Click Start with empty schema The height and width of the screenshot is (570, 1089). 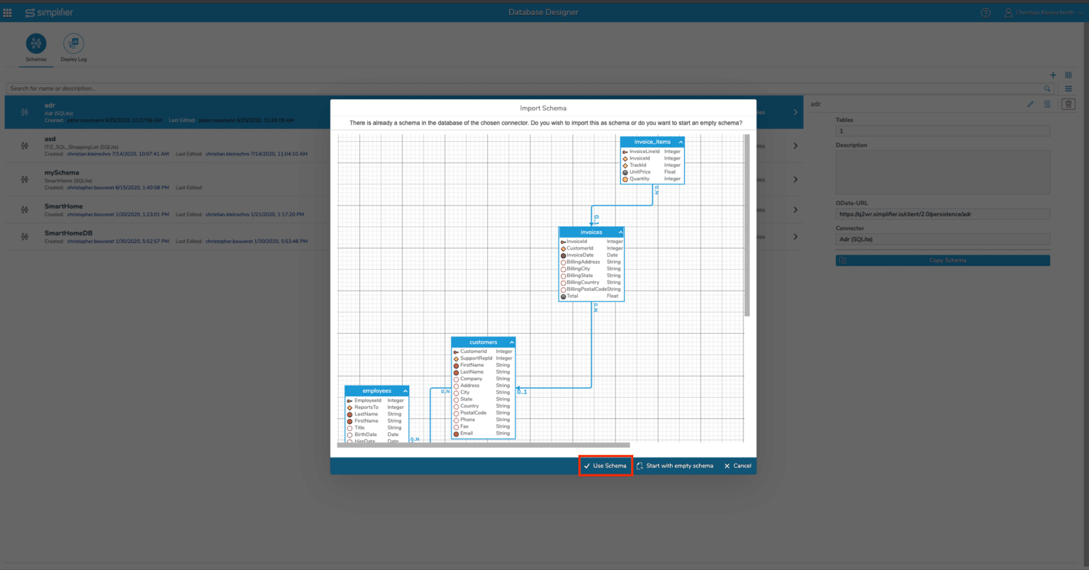(675, 466)
